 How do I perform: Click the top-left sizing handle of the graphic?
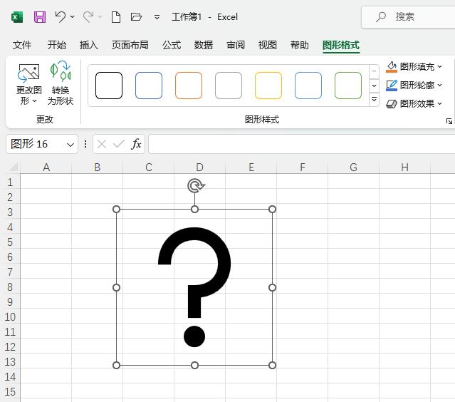click(x=116, y=209)
